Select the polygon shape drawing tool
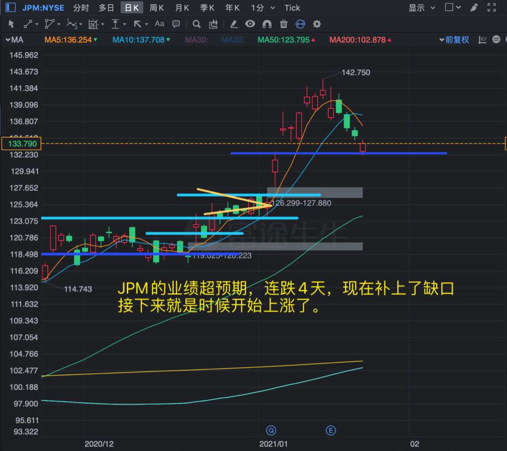 coord(49,24)
